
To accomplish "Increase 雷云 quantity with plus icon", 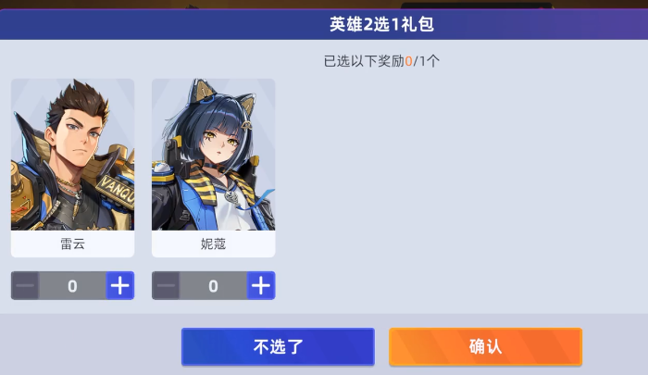I will [119, 285].
